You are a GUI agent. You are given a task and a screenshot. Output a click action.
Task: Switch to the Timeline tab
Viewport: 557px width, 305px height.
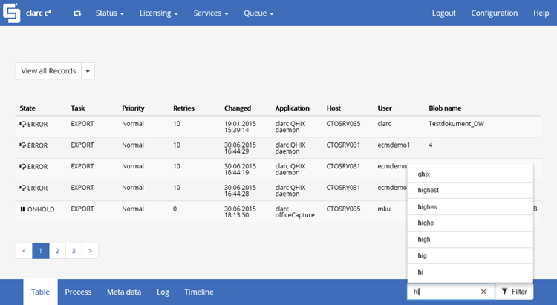(x=199, y=292)
